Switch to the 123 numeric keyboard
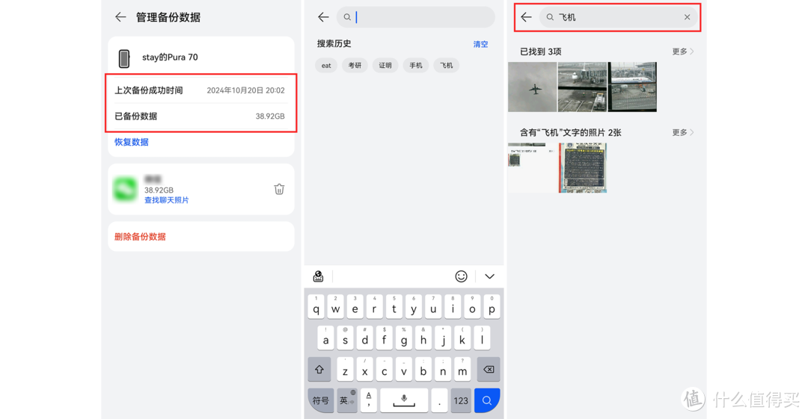The image size is (808, 419). click(x=461, y=400)
